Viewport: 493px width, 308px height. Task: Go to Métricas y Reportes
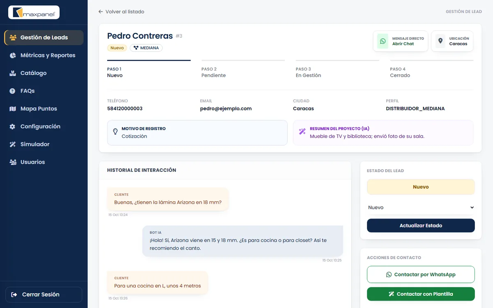click(44, 55)
